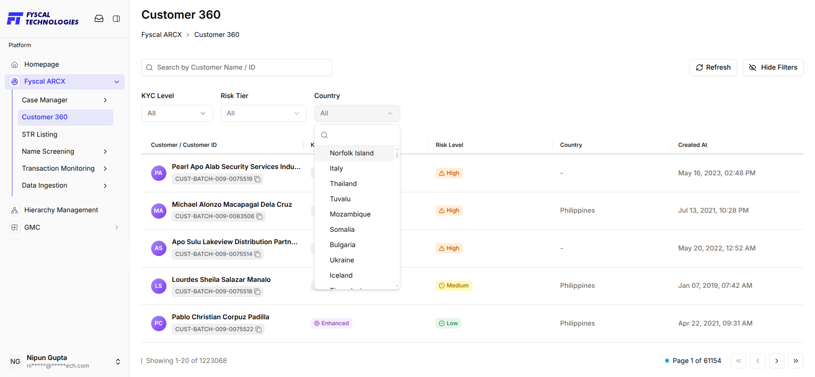Copy customer ID CUST-BATCH-009-0075514
Viewport: 815px width, 377px height.
tap(257, 254)
